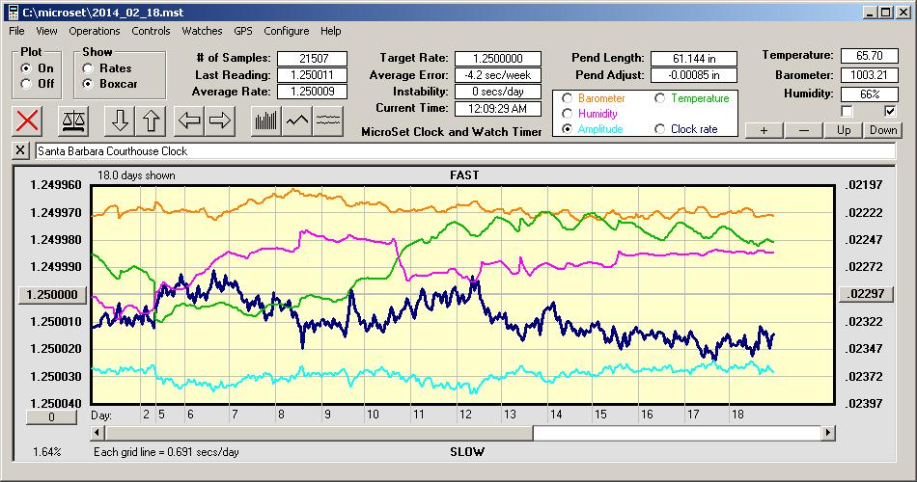Click the horizontal scrollbar thumb

320,433
